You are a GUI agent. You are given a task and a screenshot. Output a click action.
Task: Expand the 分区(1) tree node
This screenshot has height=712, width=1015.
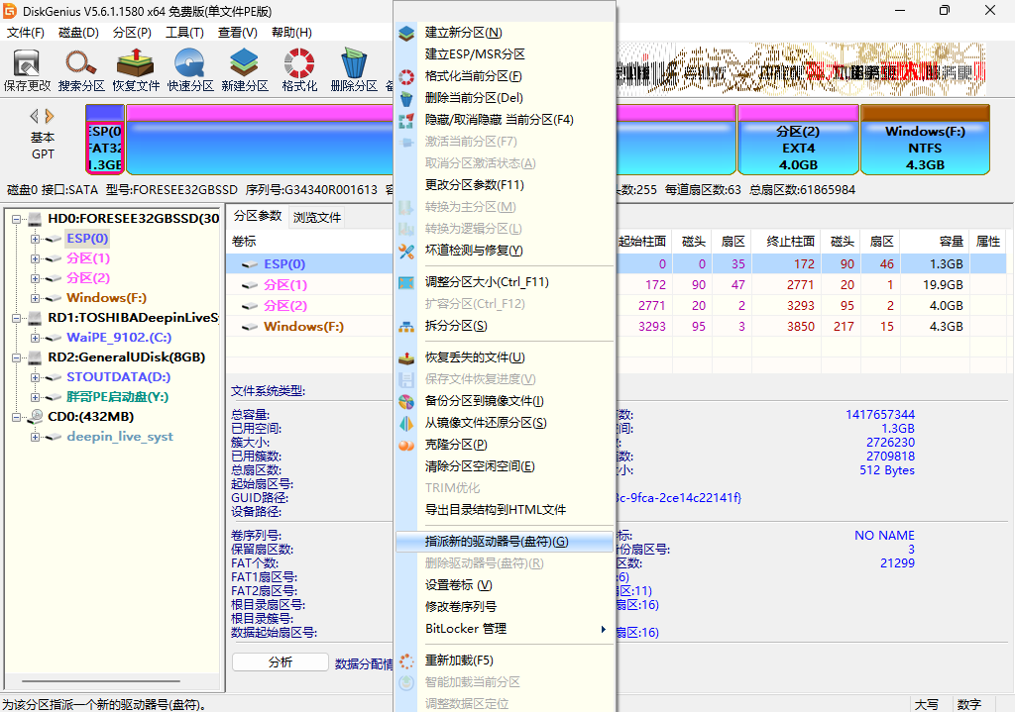click(35, 258)
